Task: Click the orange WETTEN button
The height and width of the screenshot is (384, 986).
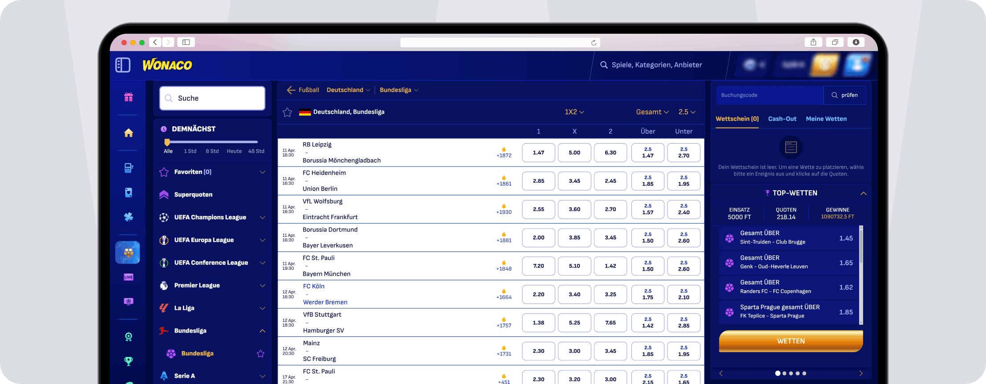Action: 791,341
